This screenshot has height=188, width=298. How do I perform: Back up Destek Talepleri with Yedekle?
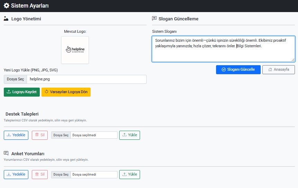tap(16, 135)
